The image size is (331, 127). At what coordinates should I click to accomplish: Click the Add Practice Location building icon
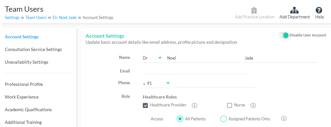[x=254, y=10]
